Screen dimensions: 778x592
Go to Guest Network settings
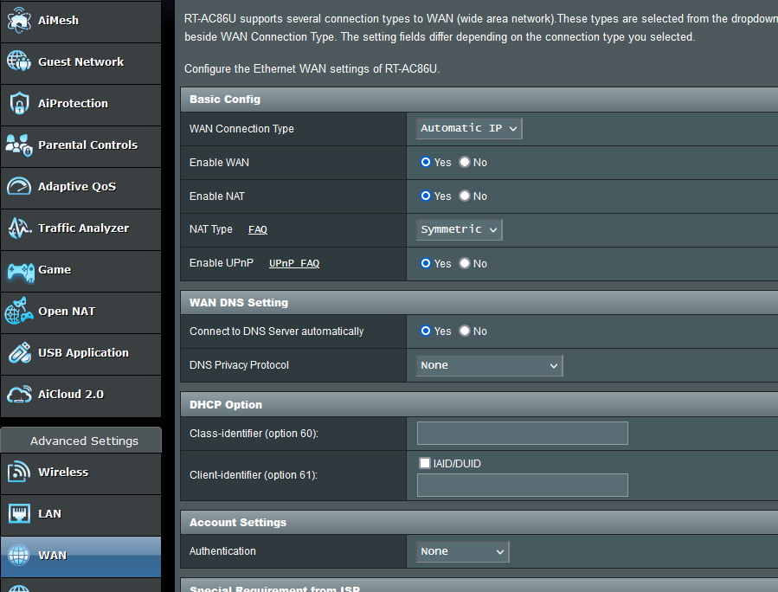[80, 63]
